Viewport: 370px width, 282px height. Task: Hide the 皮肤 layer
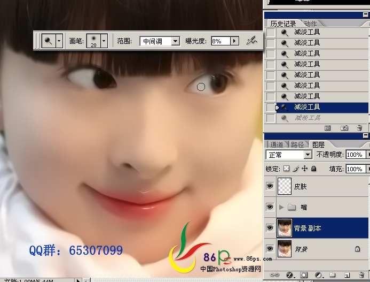tap(270, 186)
